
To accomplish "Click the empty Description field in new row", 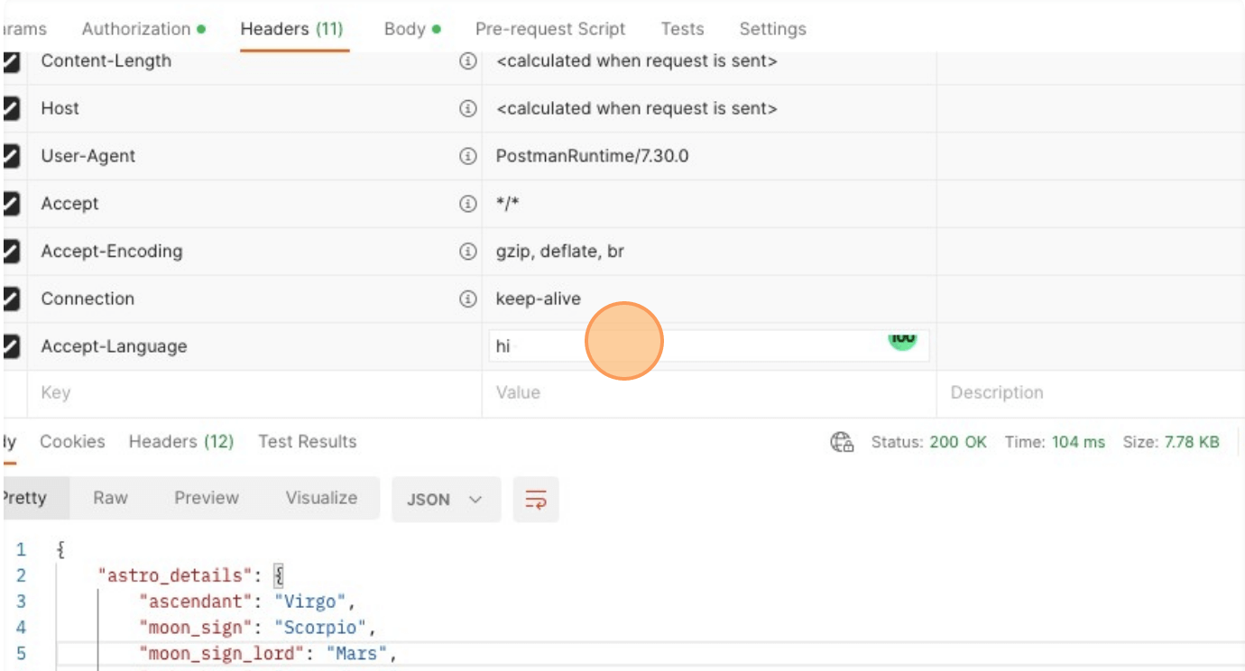I will [1083, 393].
